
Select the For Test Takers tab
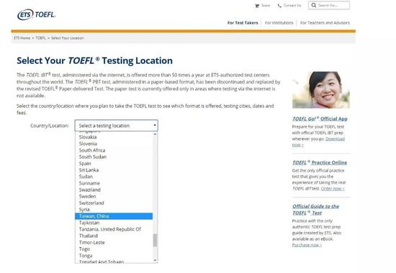click(243, 23)
